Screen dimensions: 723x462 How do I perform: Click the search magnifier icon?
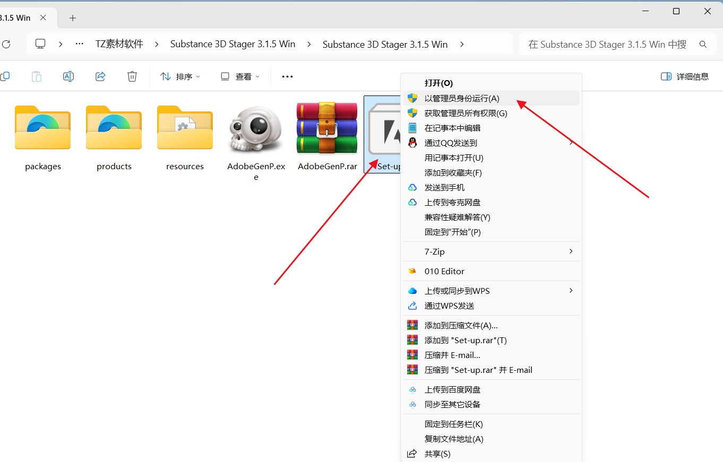pyautogui.click(x=703, y=45)
